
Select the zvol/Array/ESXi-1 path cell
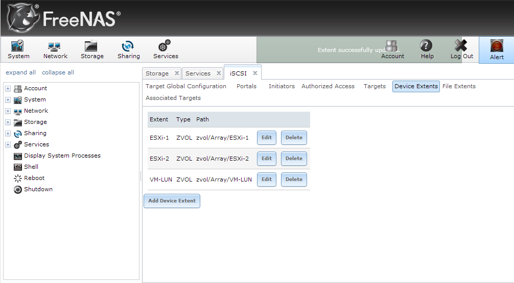pos(222,138)
